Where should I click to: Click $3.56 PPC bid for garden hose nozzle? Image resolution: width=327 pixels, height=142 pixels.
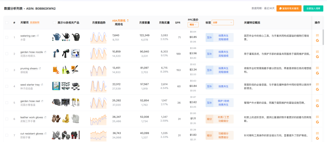(193, 53)
